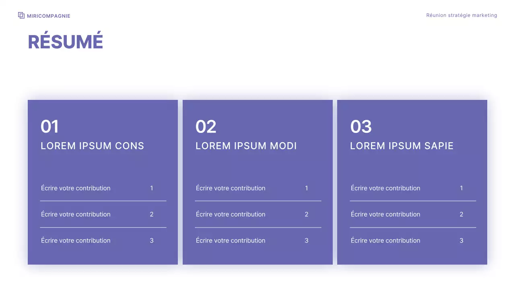This screenshot has height=290, width=515.
Task: Click the Réunion stratégie marketing header text
Action: coord(461,15)
